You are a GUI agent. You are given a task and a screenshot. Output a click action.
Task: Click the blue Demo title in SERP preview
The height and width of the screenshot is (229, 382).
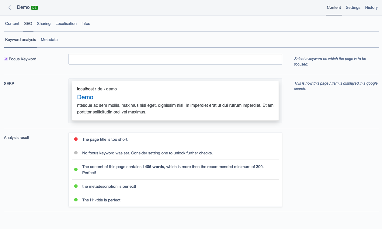(85, 97)
